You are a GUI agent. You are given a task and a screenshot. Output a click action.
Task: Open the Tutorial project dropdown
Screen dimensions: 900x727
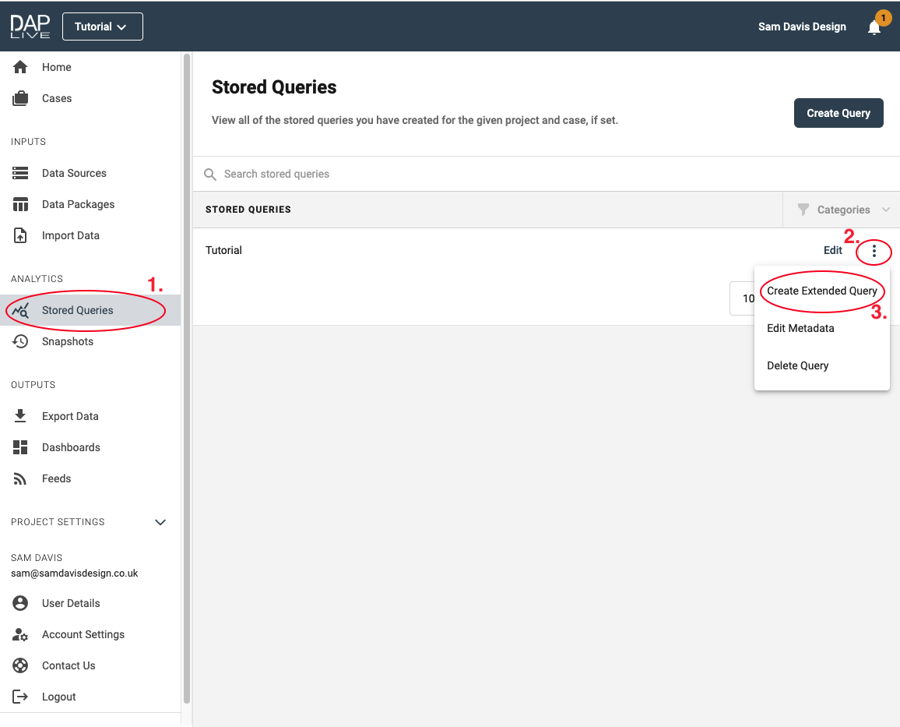tap(102, 26)
